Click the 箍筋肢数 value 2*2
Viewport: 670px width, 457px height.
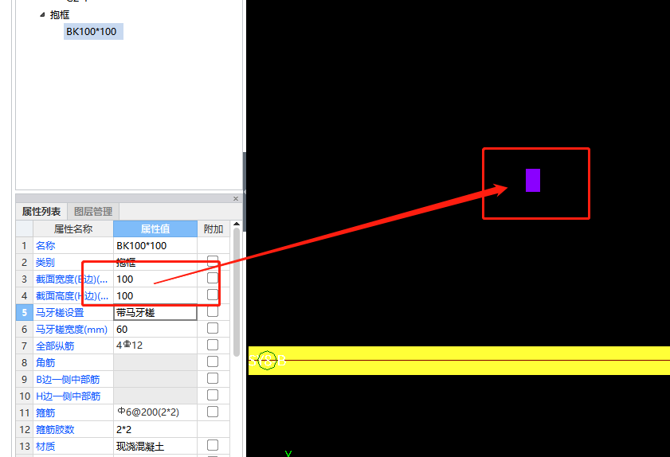(155, 429)
